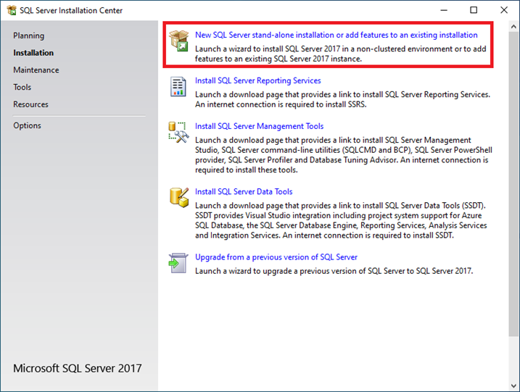Screen dimensions: 520x392
Task: Click the text 'Launch a wizard to install SQL Server 2017'
Action: (x=268, y=49)
